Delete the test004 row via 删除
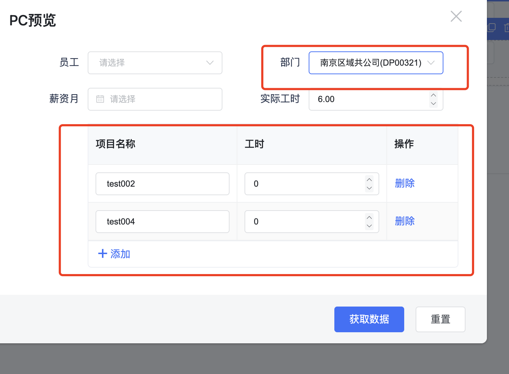The image size is (509, 374). click(405, 221)
